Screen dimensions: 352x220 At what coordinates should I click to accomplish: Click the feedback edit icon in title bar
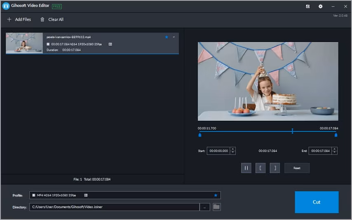tap(308, 6)
